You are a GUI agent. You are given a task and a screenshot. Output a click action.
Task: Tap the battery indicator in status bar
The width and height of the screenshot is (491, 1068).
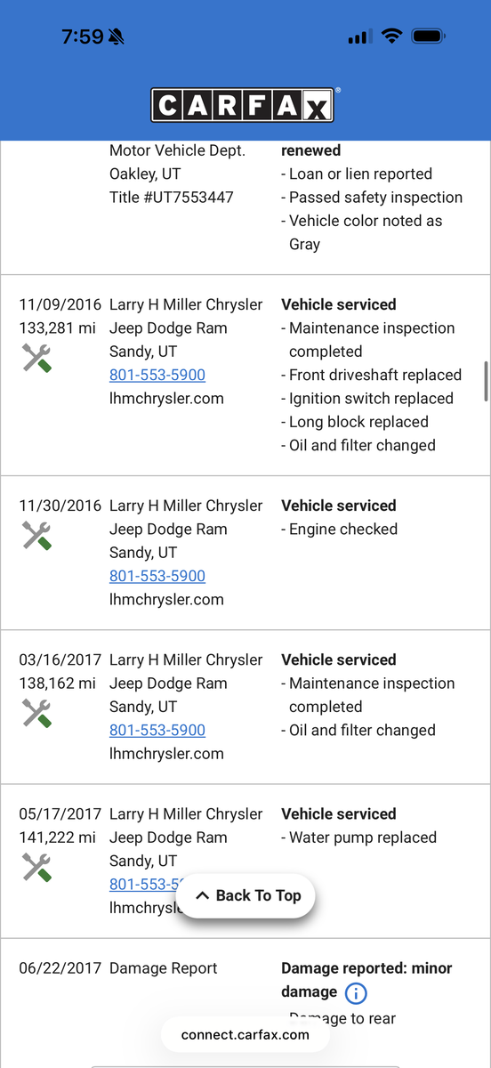[x=430, y=36]
